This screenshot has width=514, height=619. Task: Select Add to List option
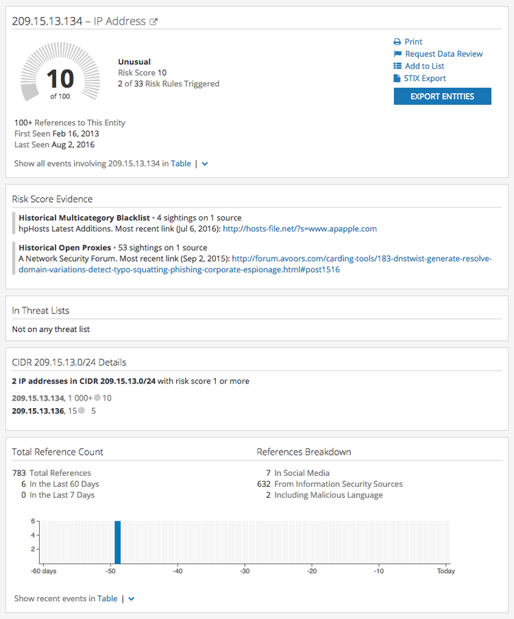coord(424,66)
